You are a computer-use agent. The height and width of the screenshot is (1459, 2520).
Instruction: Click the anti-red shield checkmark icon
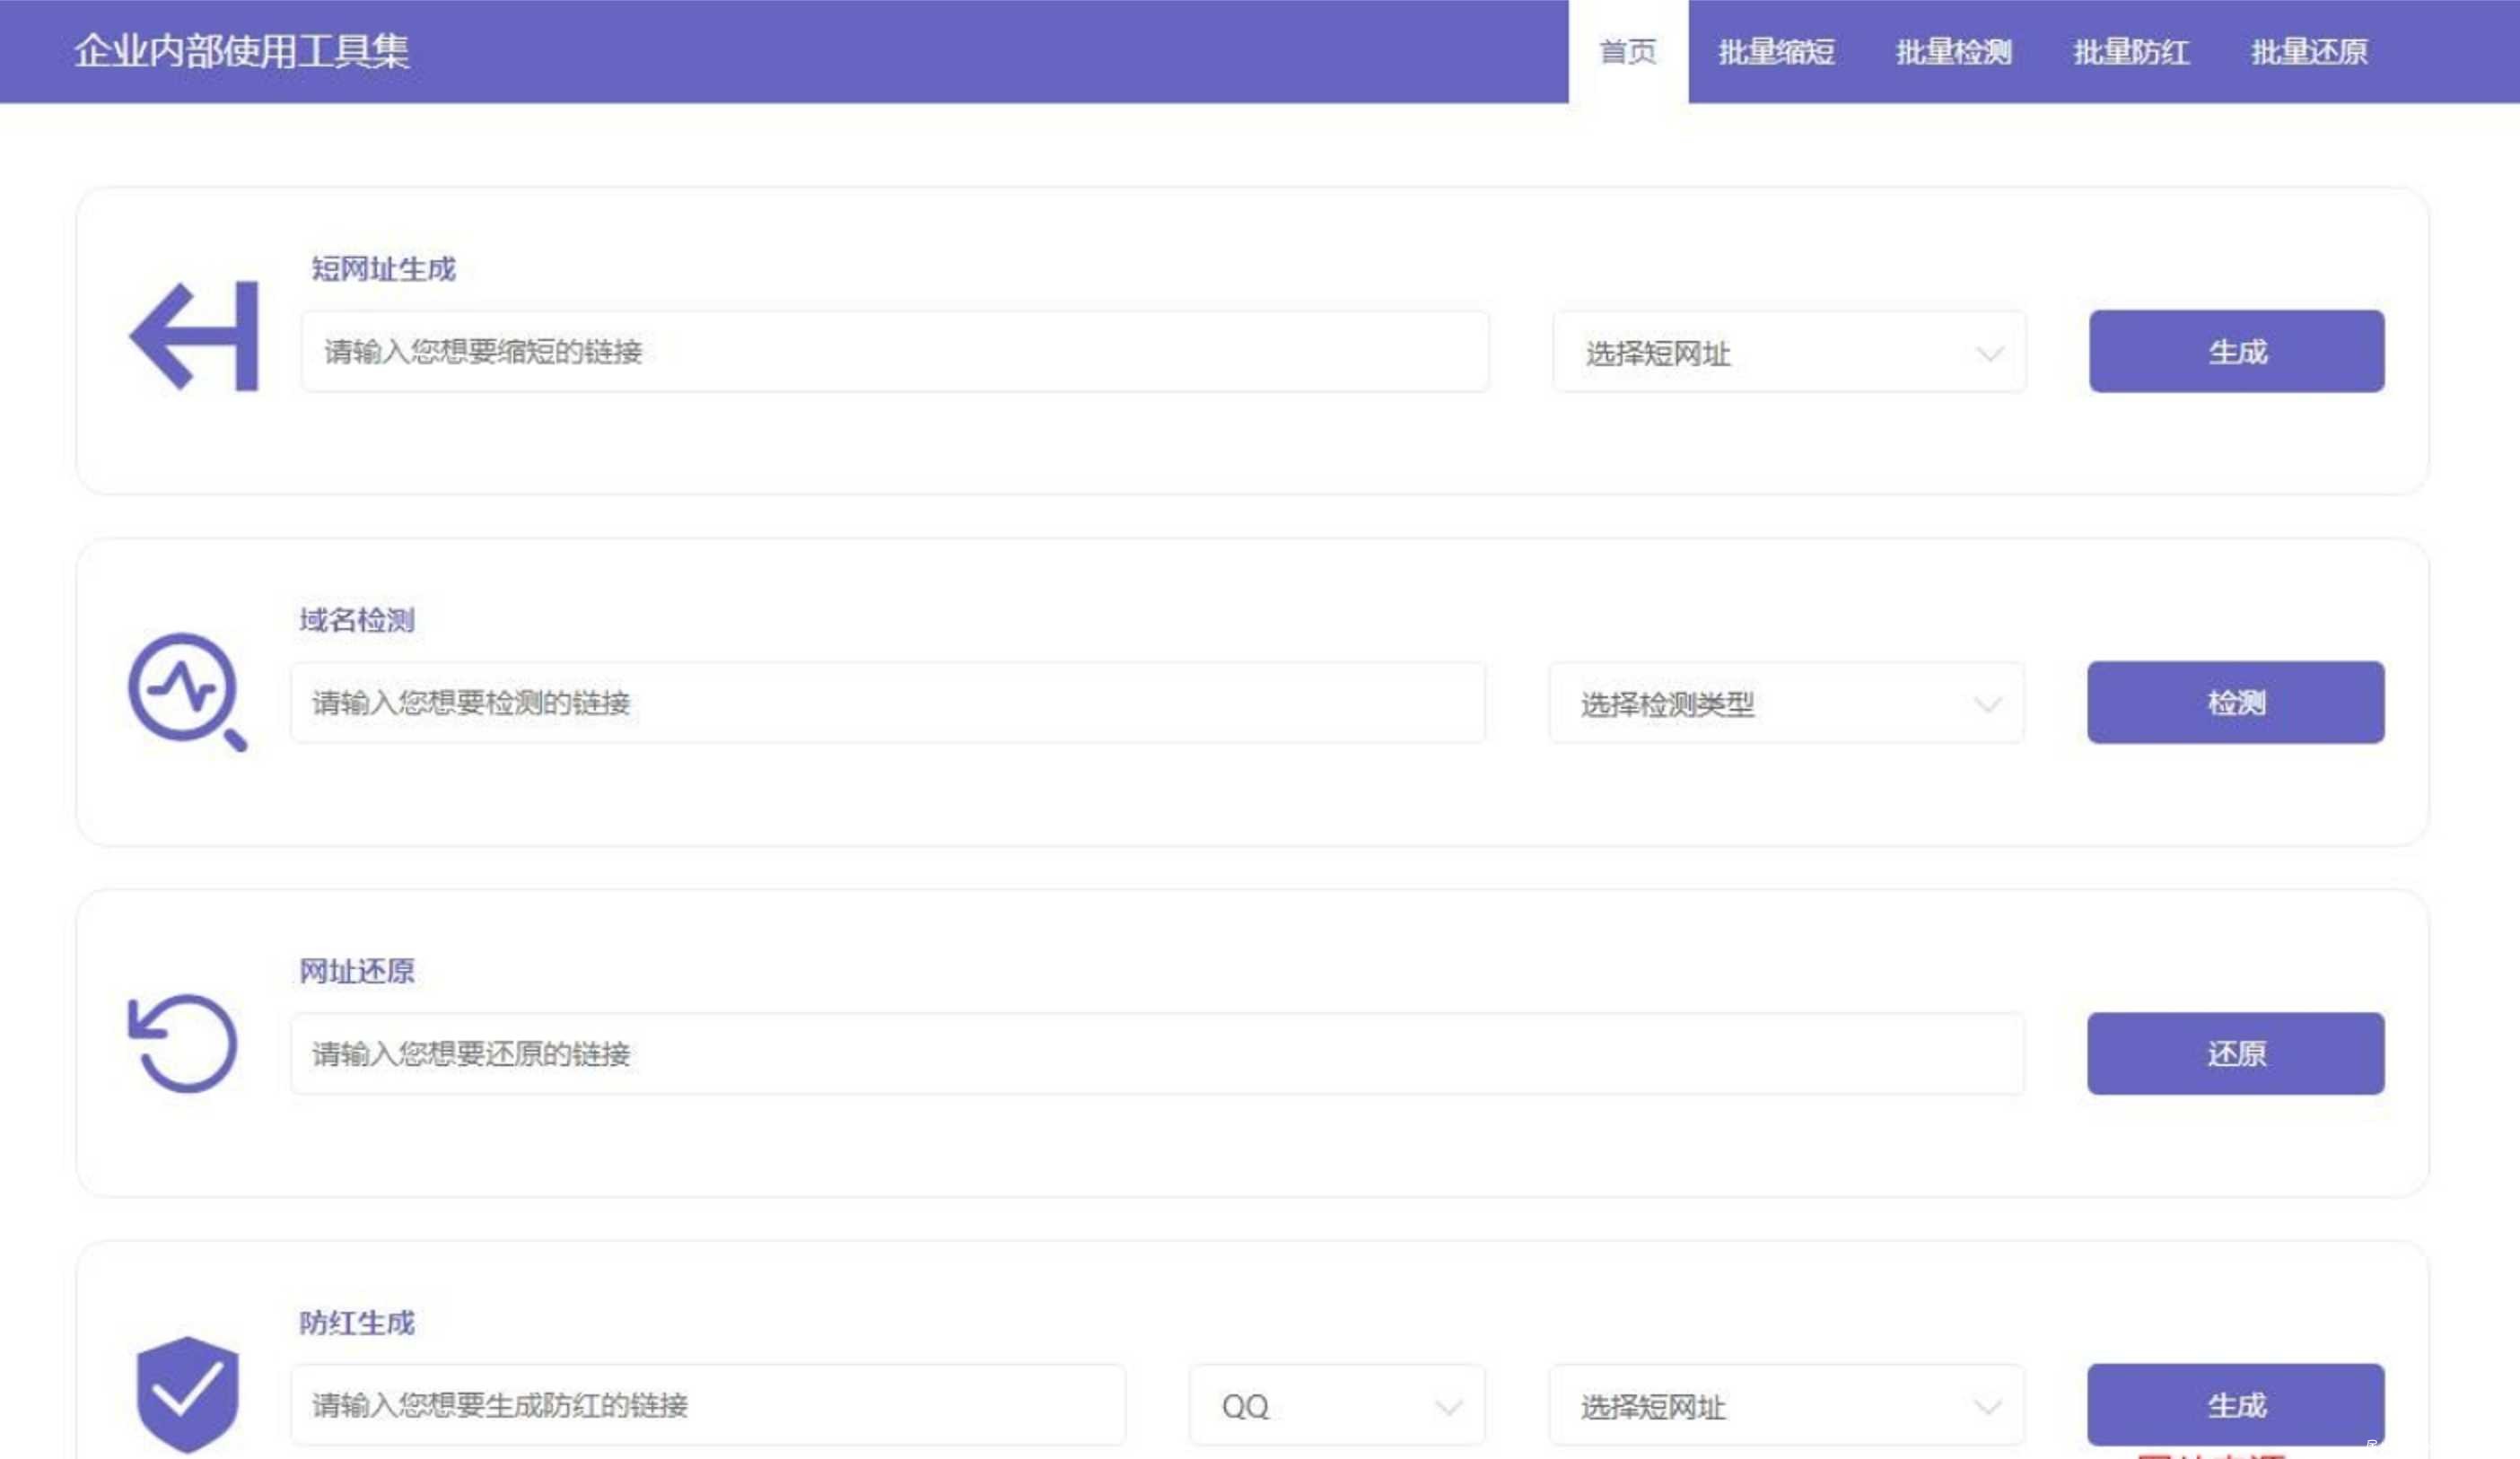188,1394
